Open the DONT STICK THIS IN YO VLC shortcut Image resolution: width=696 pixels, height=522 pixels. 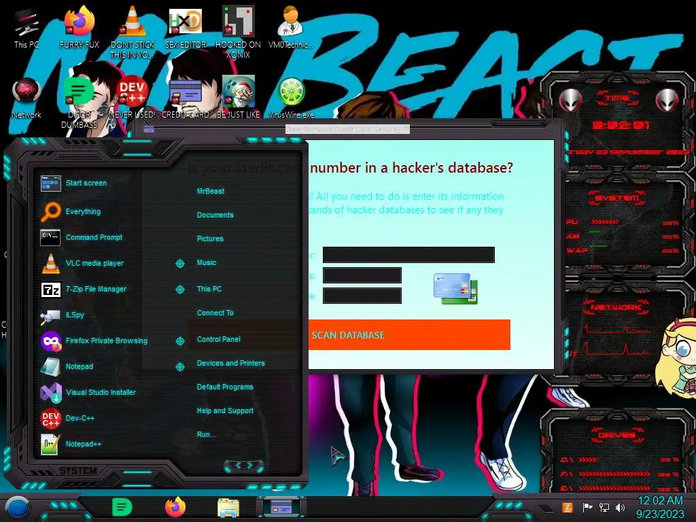point(133,33)
